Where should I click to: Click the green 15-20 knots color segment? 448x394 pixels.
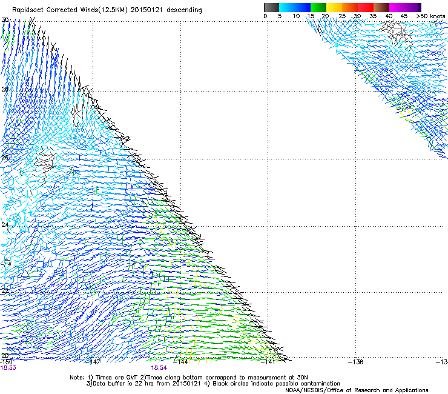[x=318, y=7]
